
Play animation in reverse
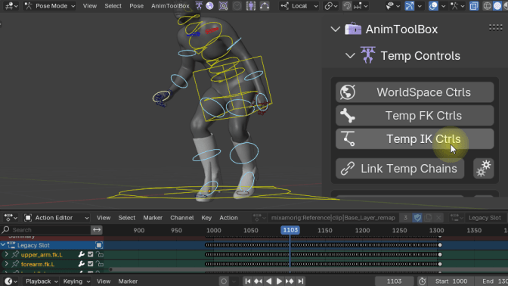coord(268,281)
